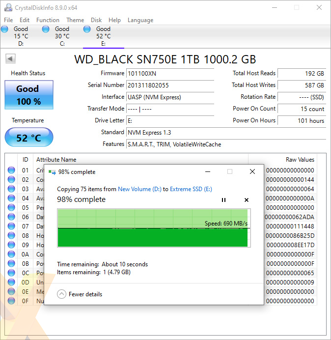Click raw value 000000008EE17D of row 09
This screenshot has width=331, height=340.
tap(290, 245)
